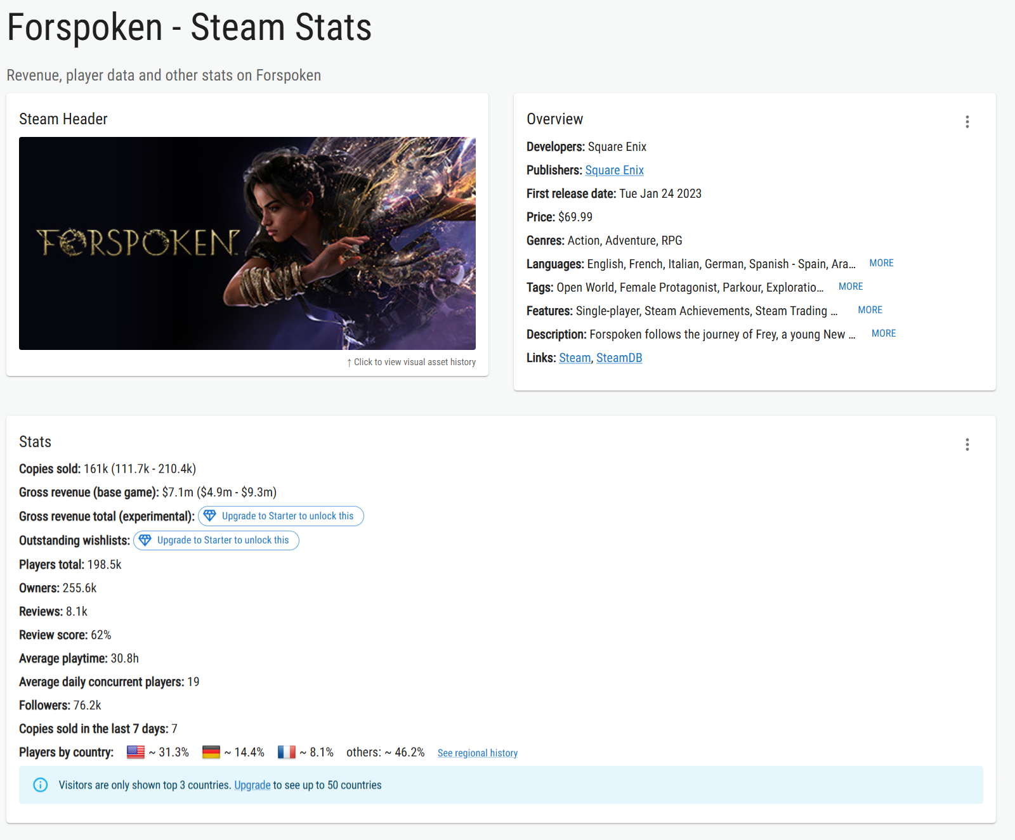Click 'Copies sold in the last 7 days: 7'
This screenshot has height=840, width=1015.
[x=98, y=728]
